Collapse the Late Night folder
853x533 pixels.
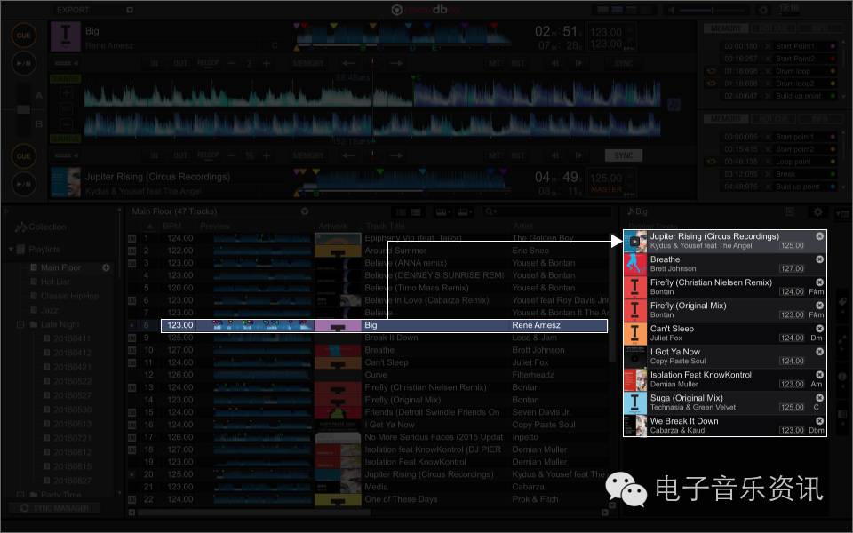coord(21,325)
